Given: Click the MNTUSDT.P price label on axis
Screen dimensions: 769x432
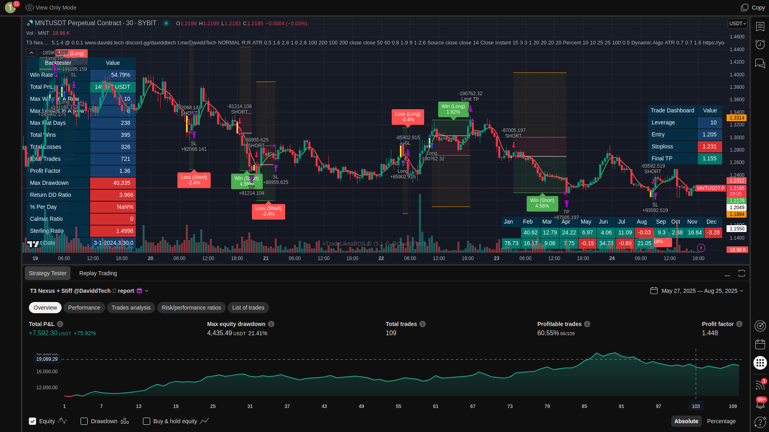Looking at the screenshot, I should [x=711, y=188].
